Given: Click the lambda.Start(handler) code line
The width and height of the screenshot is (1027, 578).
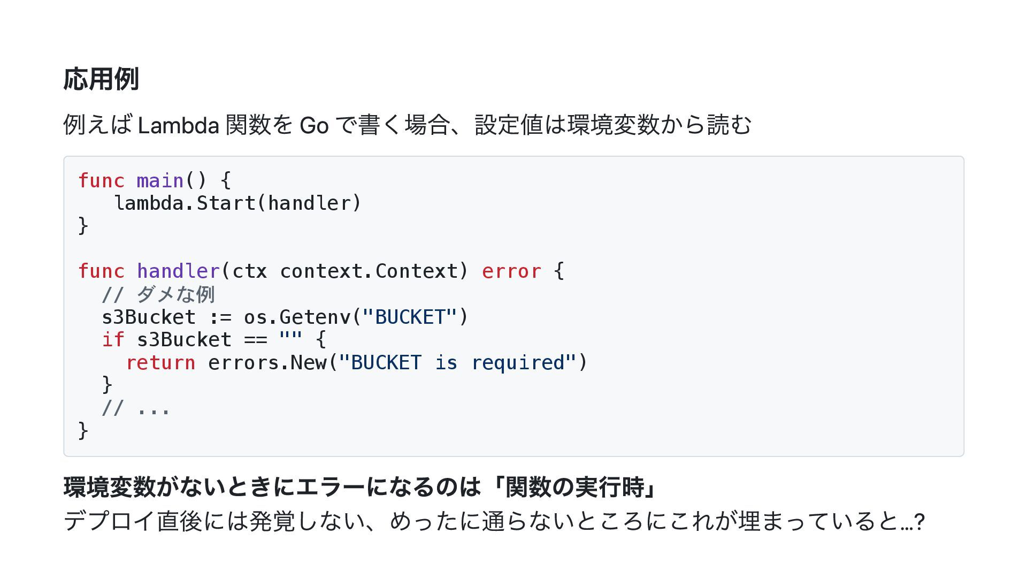Looking at the screenshot, I should 238,203.
